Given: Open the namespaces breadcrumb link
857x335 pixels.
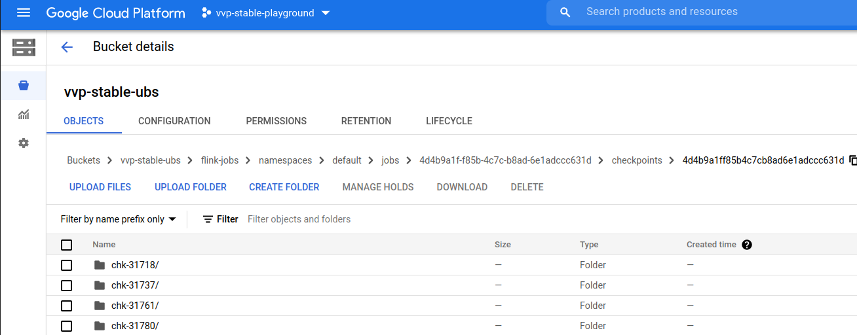Looking at the screenshot, I should point(286,160).
